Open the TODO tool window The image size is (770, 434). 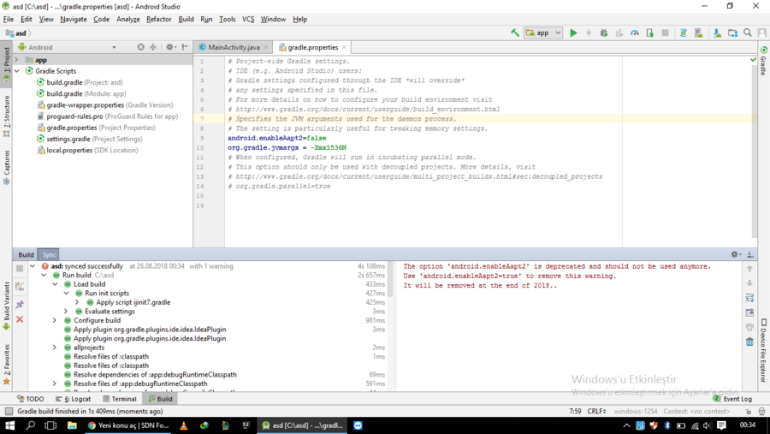click(x=31, y=399)
